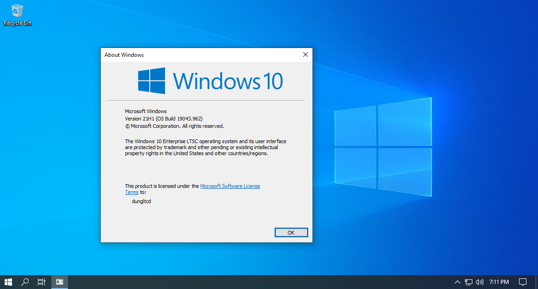Click the 7:11 PM clock
The image size is (538, 289).
499,282
